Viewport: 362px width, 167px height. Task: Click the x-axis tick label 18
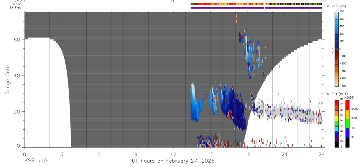247,154
